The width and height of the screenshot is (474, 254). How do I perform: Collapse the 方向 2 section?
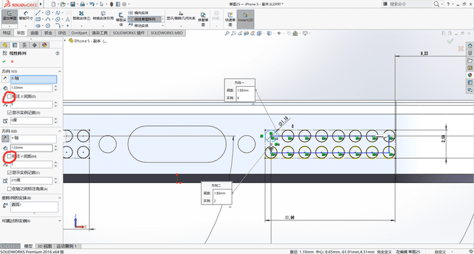click(x=59, y=131)
